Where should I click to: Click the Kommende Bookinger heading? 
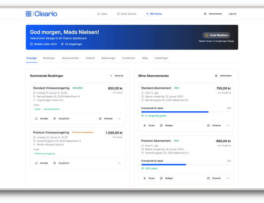click(x=47, y=76)
